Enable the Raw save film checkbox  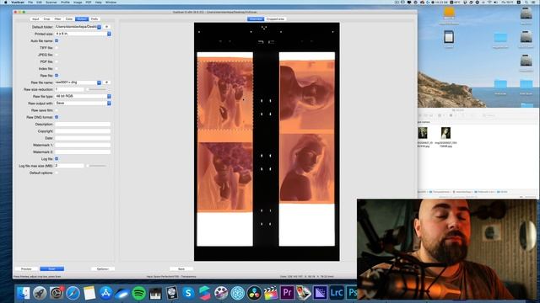[x=57, y=110]
